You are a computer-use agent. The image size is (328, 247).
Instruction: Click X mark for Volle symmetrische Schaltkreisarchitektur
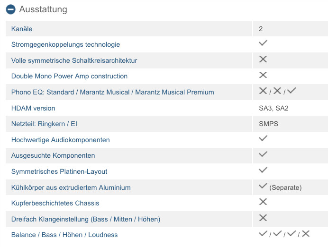pos(263,59)
